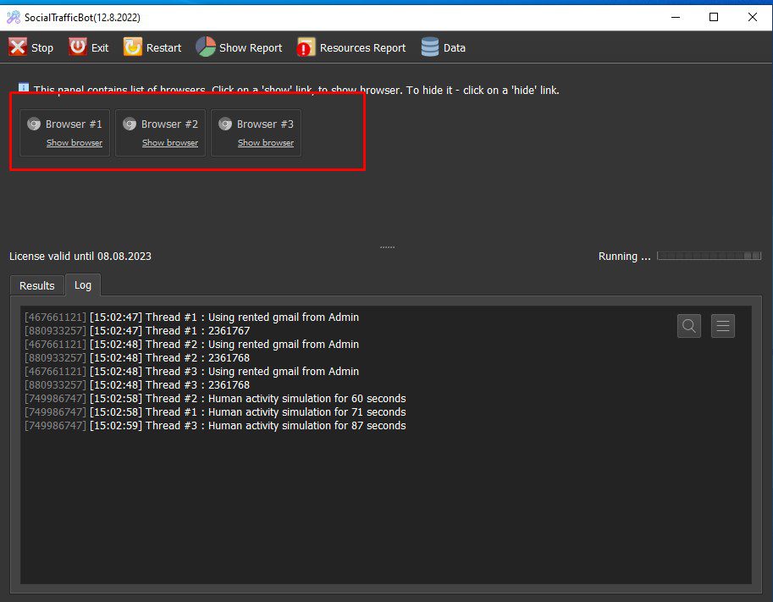The image size is (773, 602).
Task: Click 'License valid until 08.08.2023' text
Action: point(80,257)
